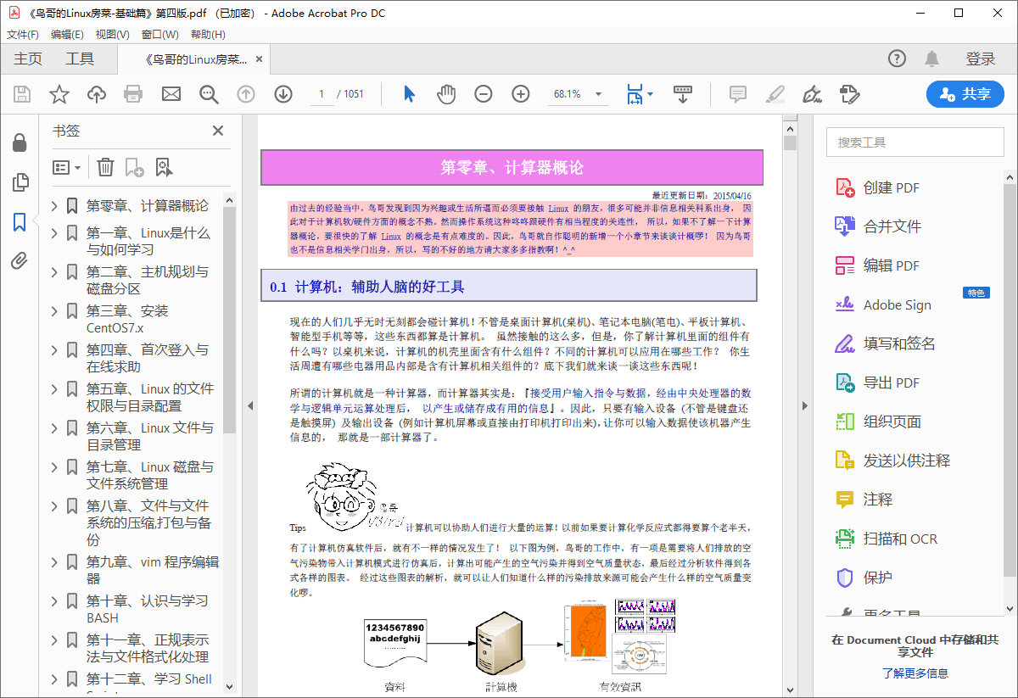Screen dimensions: 1018x698
Task: Open the 文件(F) menu
Action: coord(23,35)
